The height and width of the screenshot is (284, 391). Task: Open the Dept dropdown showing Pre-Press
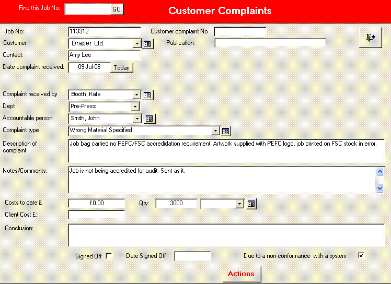point(135,106)
